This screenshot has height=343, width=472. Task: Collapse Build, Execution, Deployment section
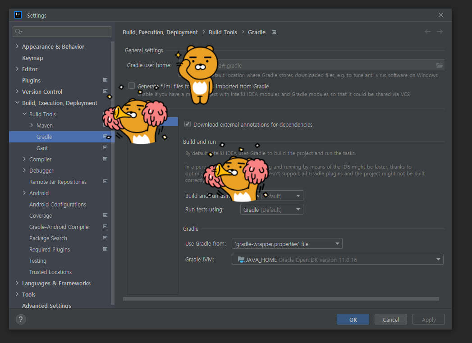coord(17,103)
